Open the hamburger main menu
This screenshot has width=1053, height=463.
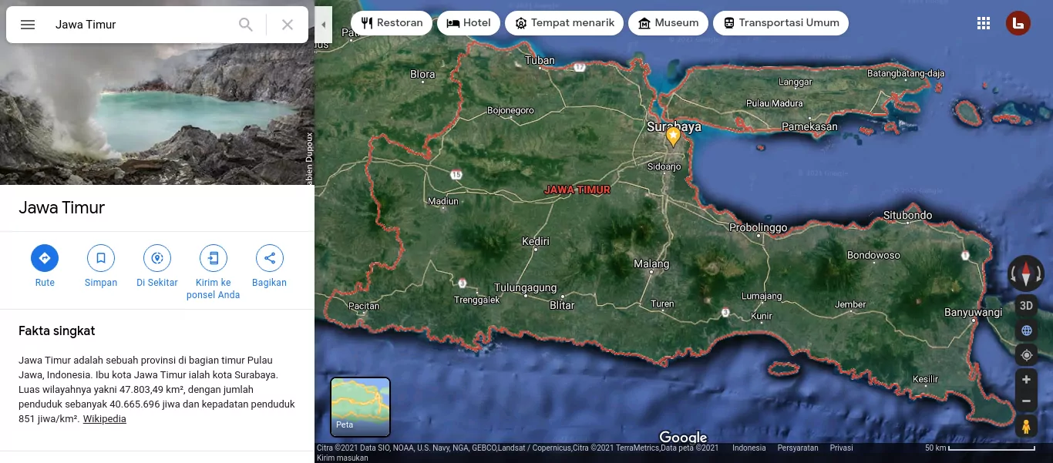28,25
